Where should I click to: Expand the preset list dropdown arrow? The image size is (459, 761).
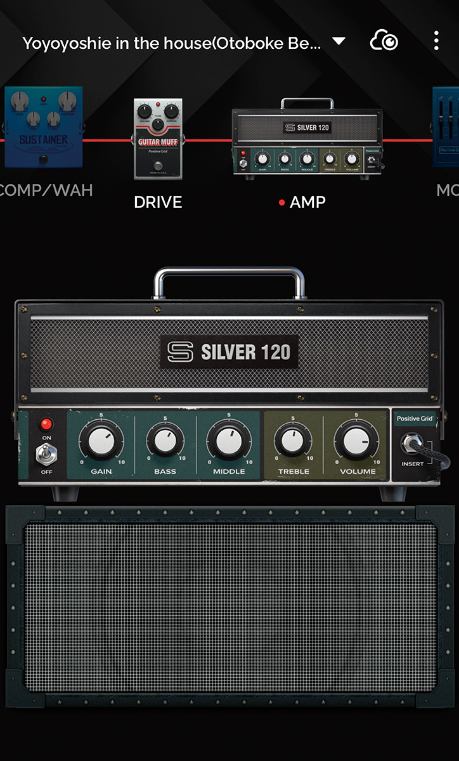click(x=339, y=42)
